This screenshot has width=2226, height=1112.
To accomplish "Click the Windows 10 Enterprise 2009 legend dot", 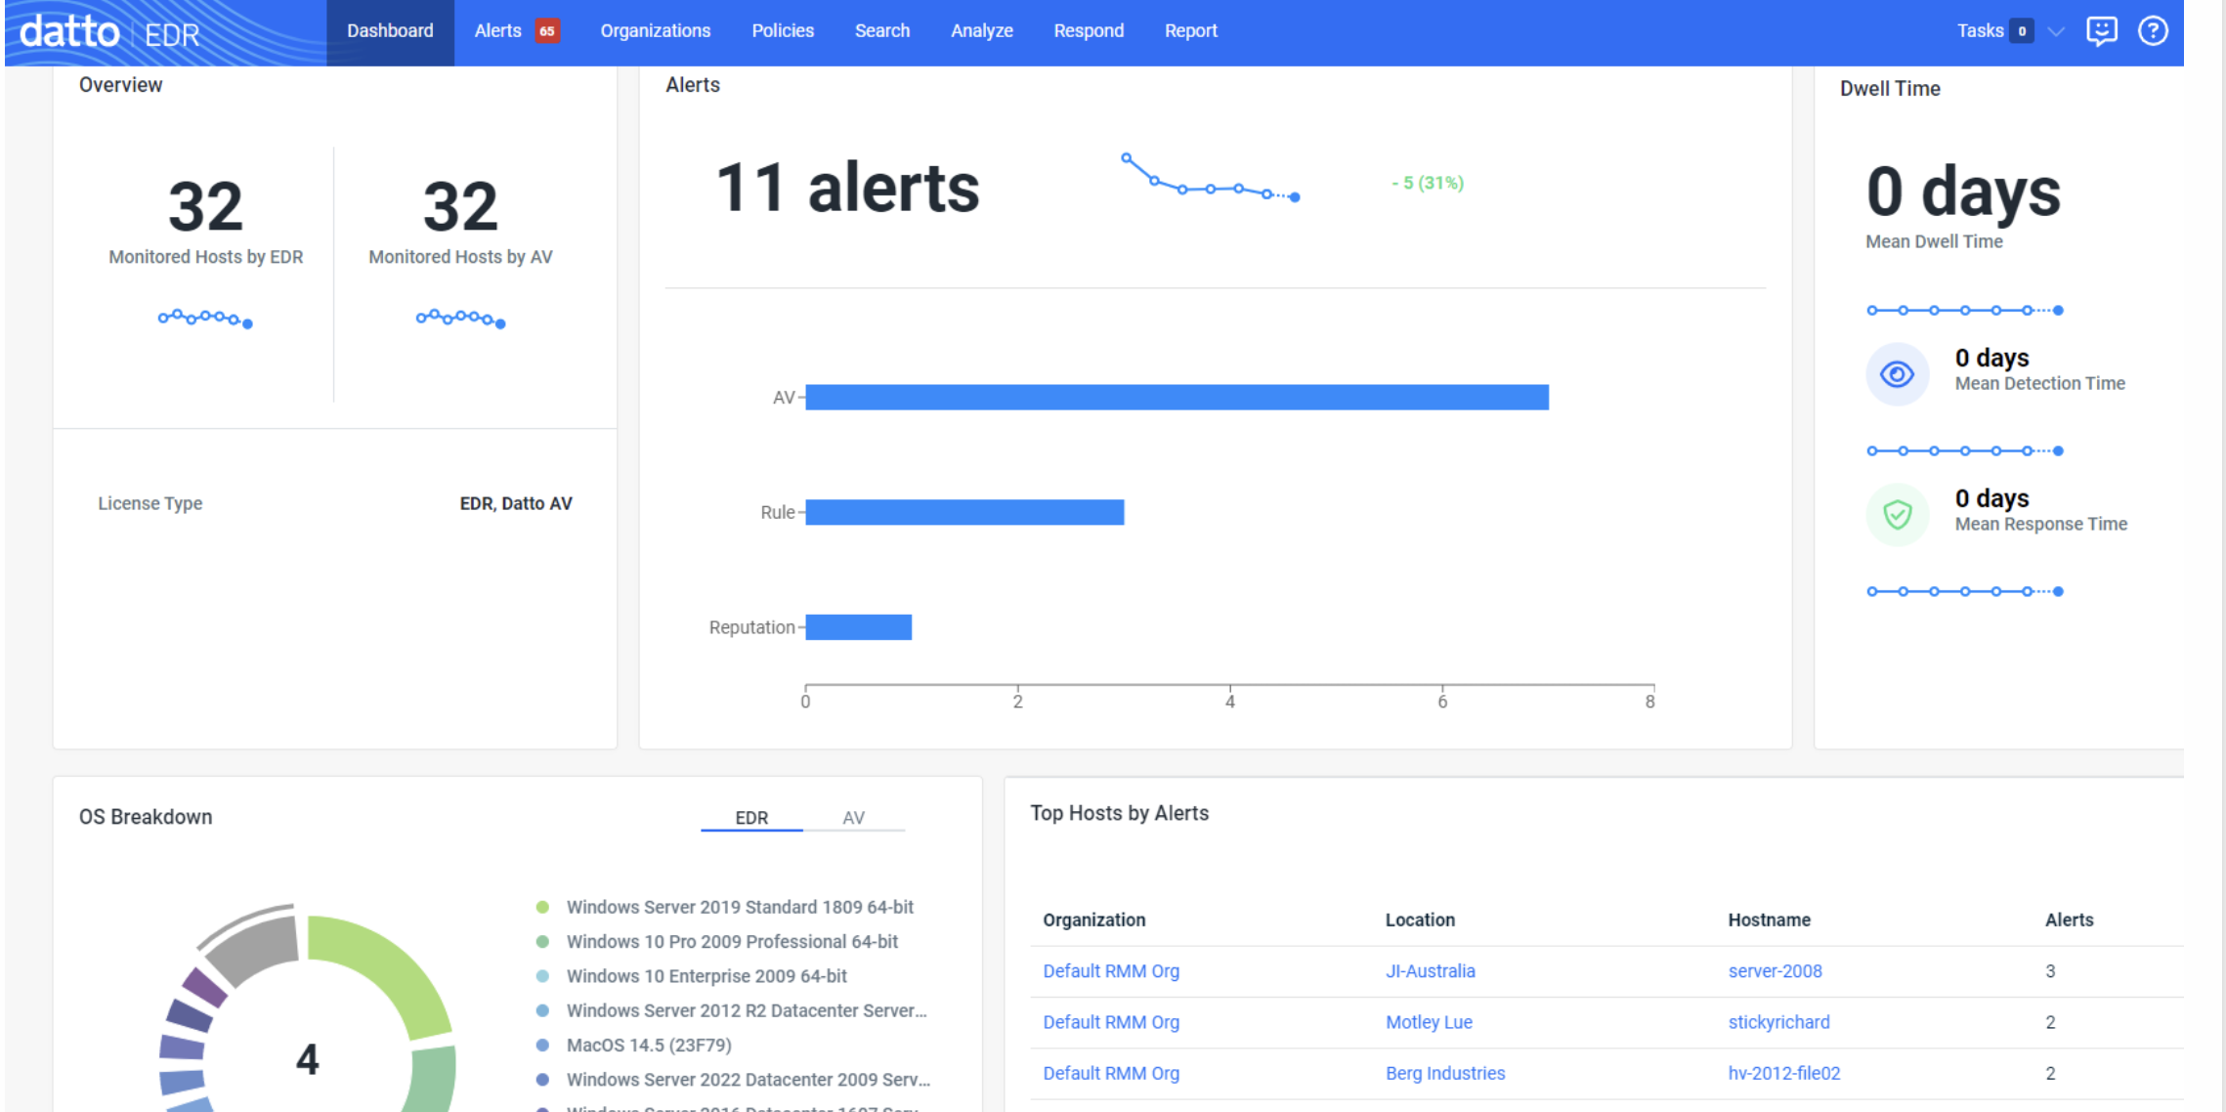I will point(543,976).
